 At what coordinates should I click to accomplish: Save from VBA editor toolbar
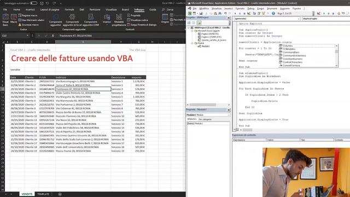tap(201, 13)
